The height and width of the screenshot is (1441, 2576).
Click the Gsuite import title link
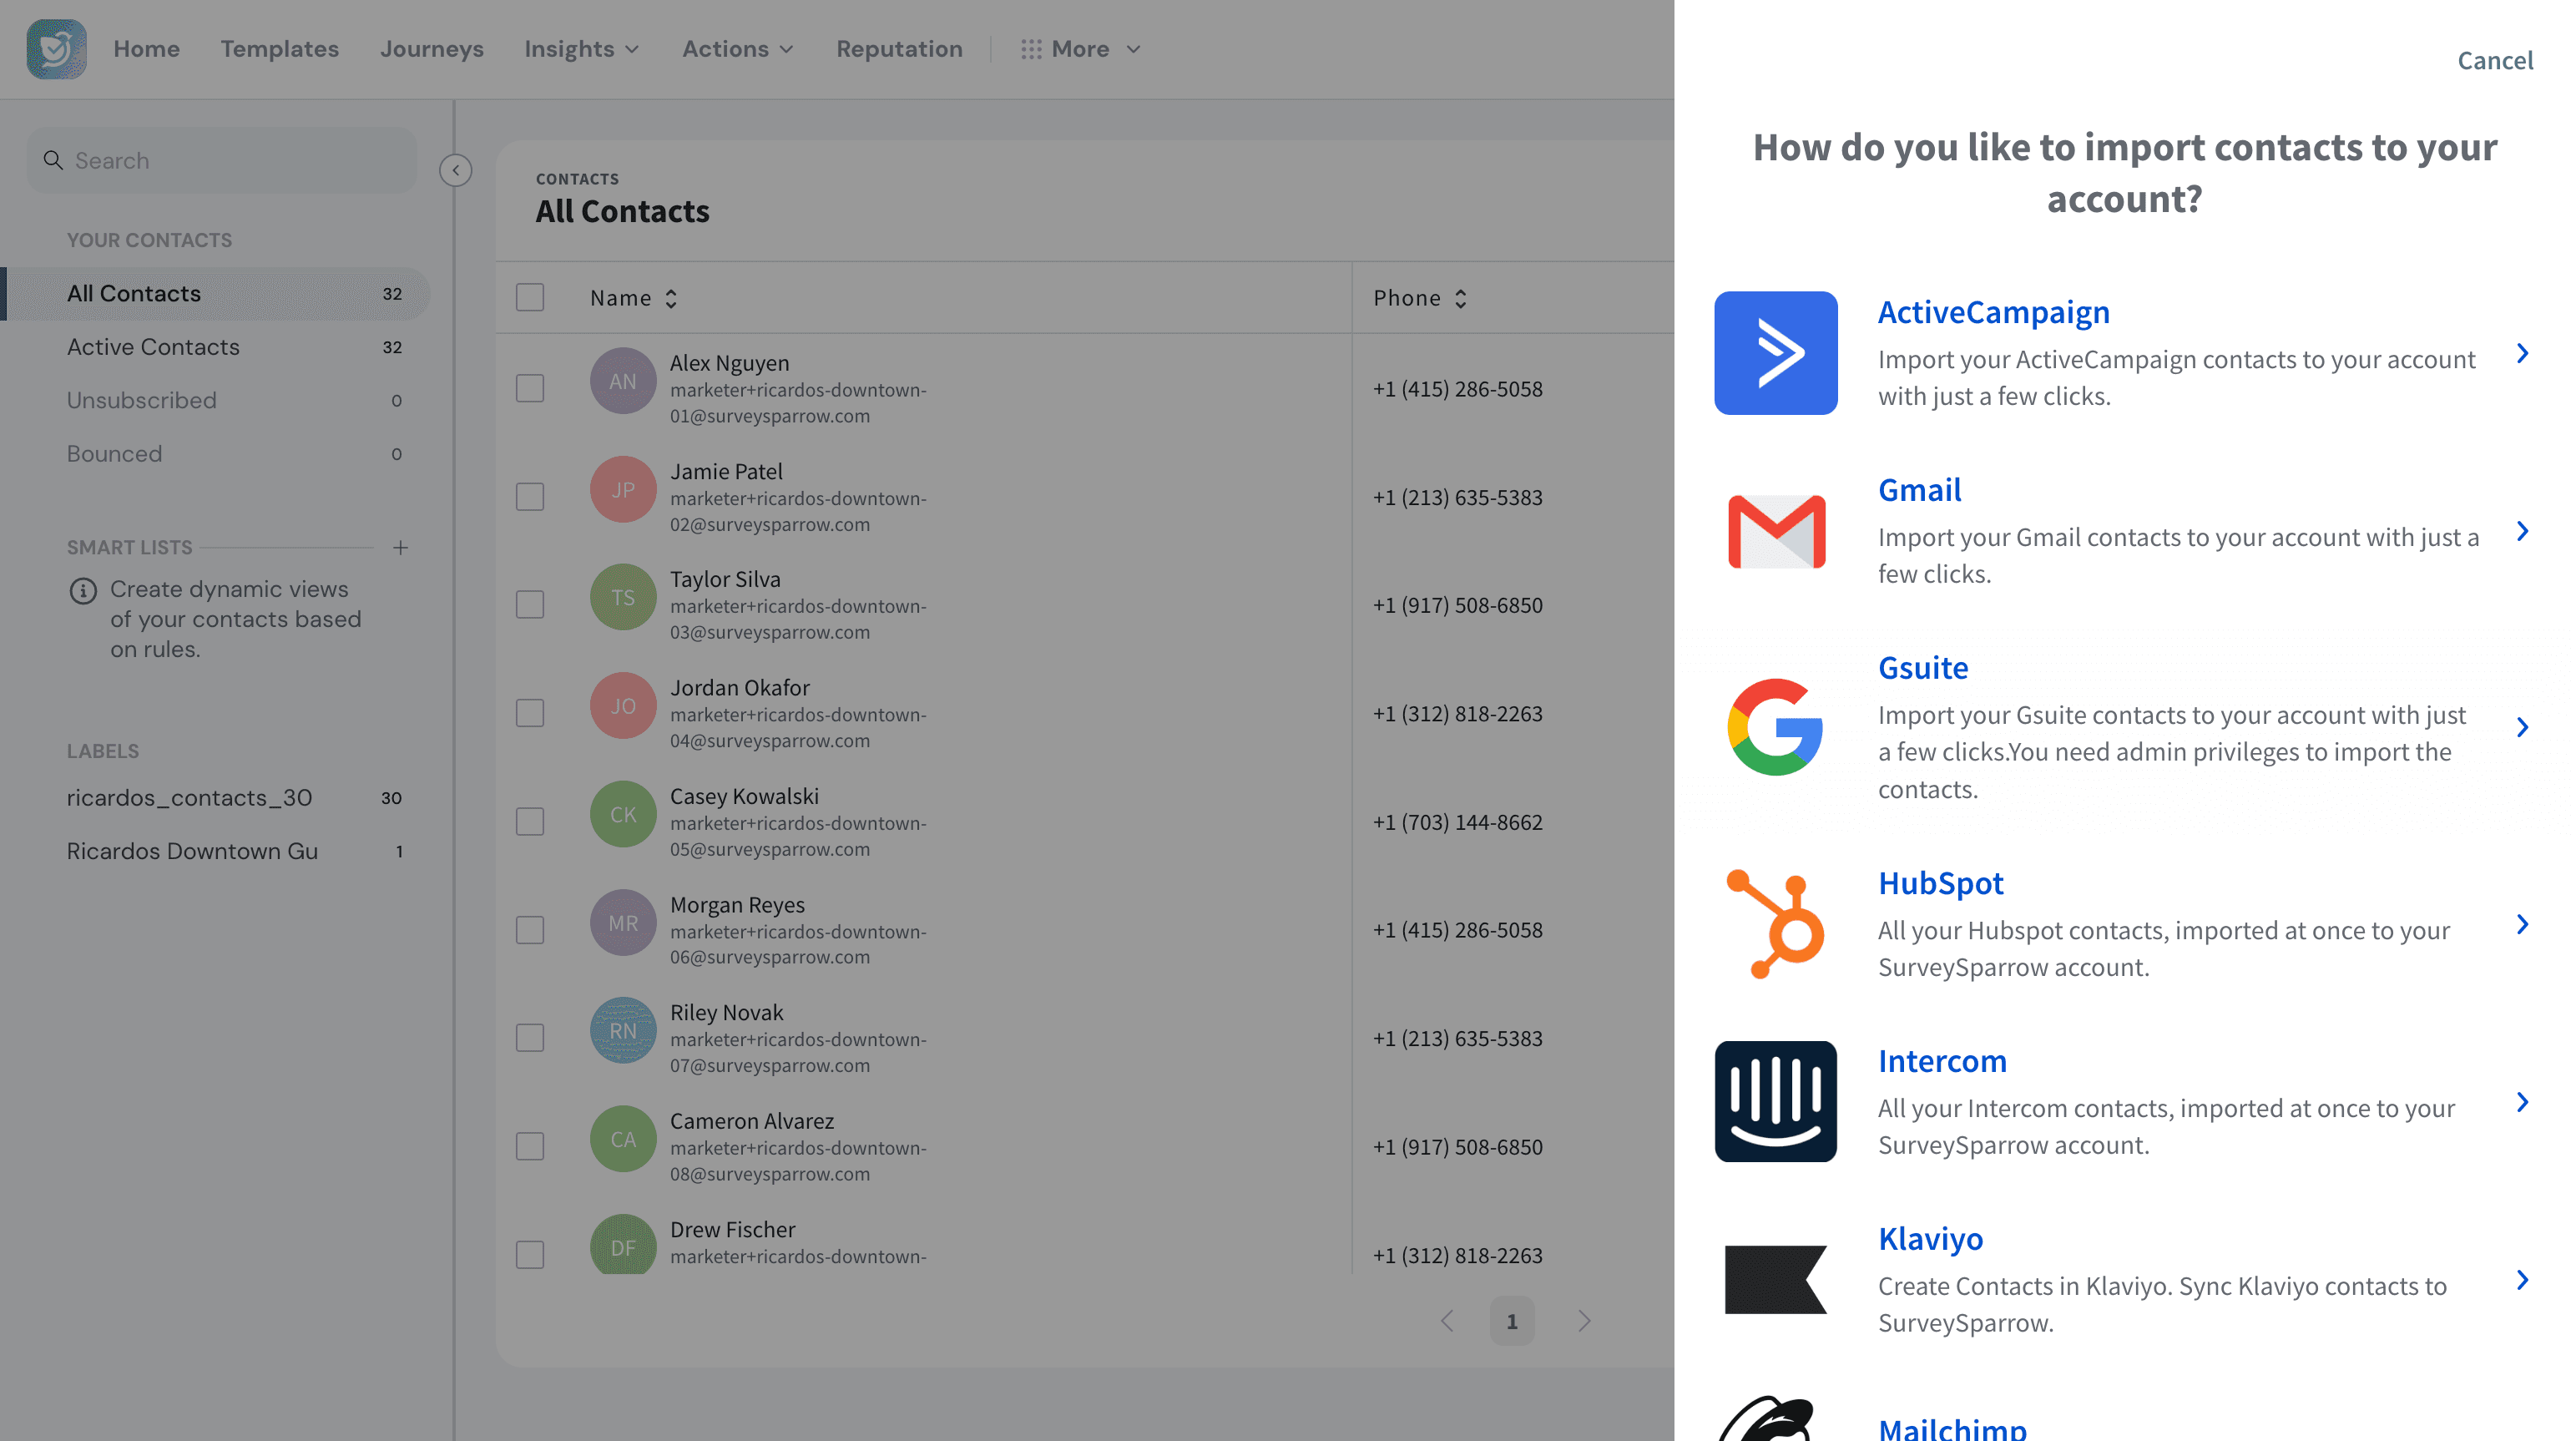coord(1922,667)
